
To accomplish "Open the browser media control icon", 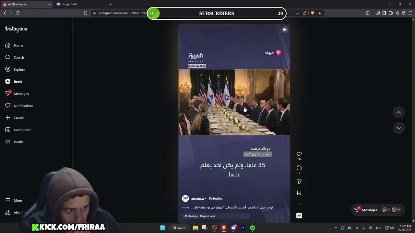I will tap(378, 13).
